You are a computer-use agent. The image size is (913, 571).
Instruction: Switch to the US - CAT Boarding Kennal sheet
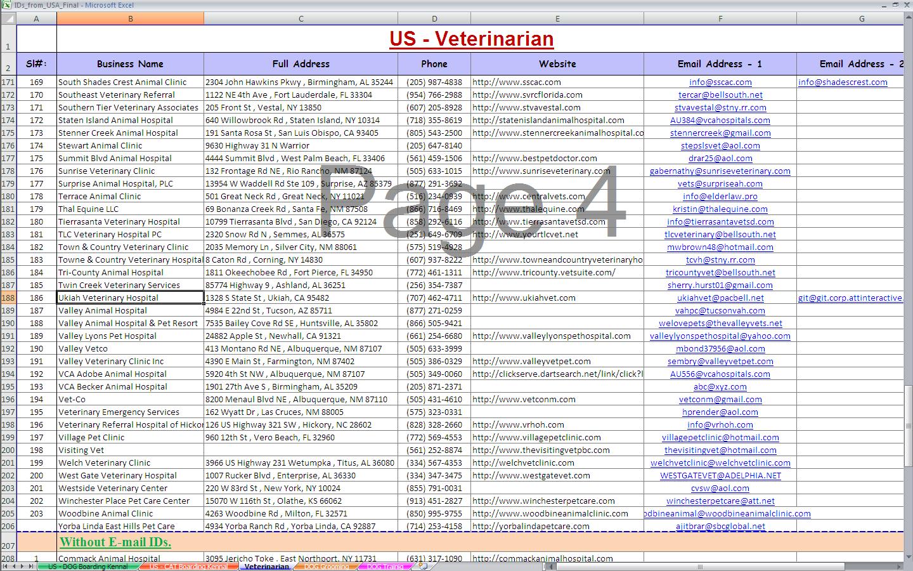(188, 567)
